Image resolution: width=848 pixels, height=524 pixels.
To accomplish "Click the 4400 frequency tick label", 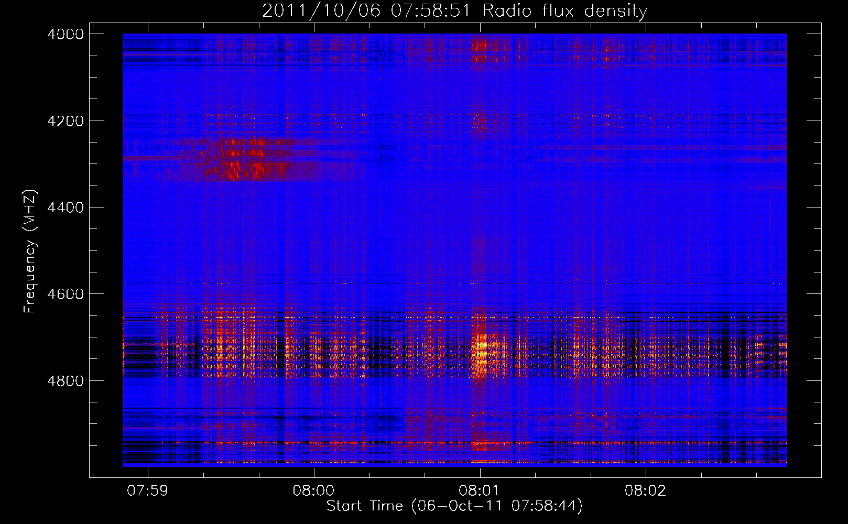I will 65,208.
